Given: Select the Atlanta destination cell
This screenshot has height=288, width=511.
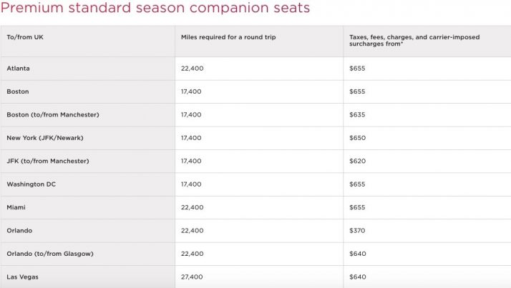Looking at the screenshot, I should pyautogui.click(x=18, y=69).
